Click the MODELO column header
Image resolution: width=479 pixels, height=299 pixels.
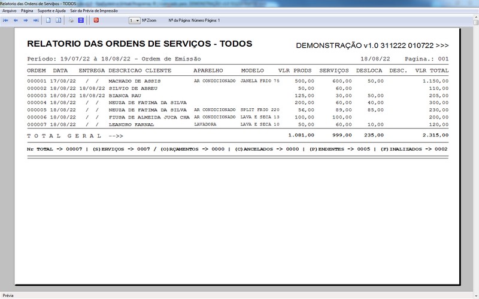[x=252, y=71]
